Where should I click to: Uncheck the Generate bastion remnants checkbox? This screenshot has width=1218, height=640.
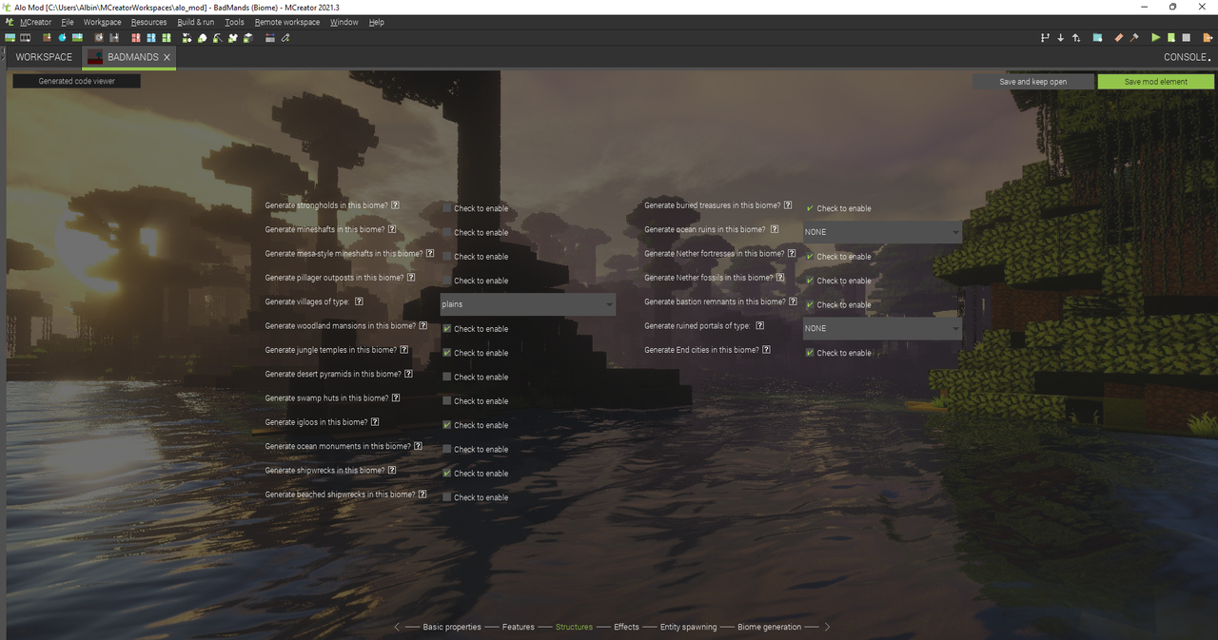click(810, 304)
